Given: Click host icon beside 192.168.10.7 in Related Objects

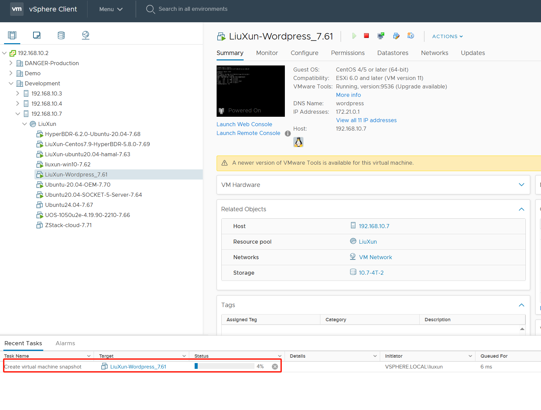Looking at the screenshot, I should click(353, 225).
